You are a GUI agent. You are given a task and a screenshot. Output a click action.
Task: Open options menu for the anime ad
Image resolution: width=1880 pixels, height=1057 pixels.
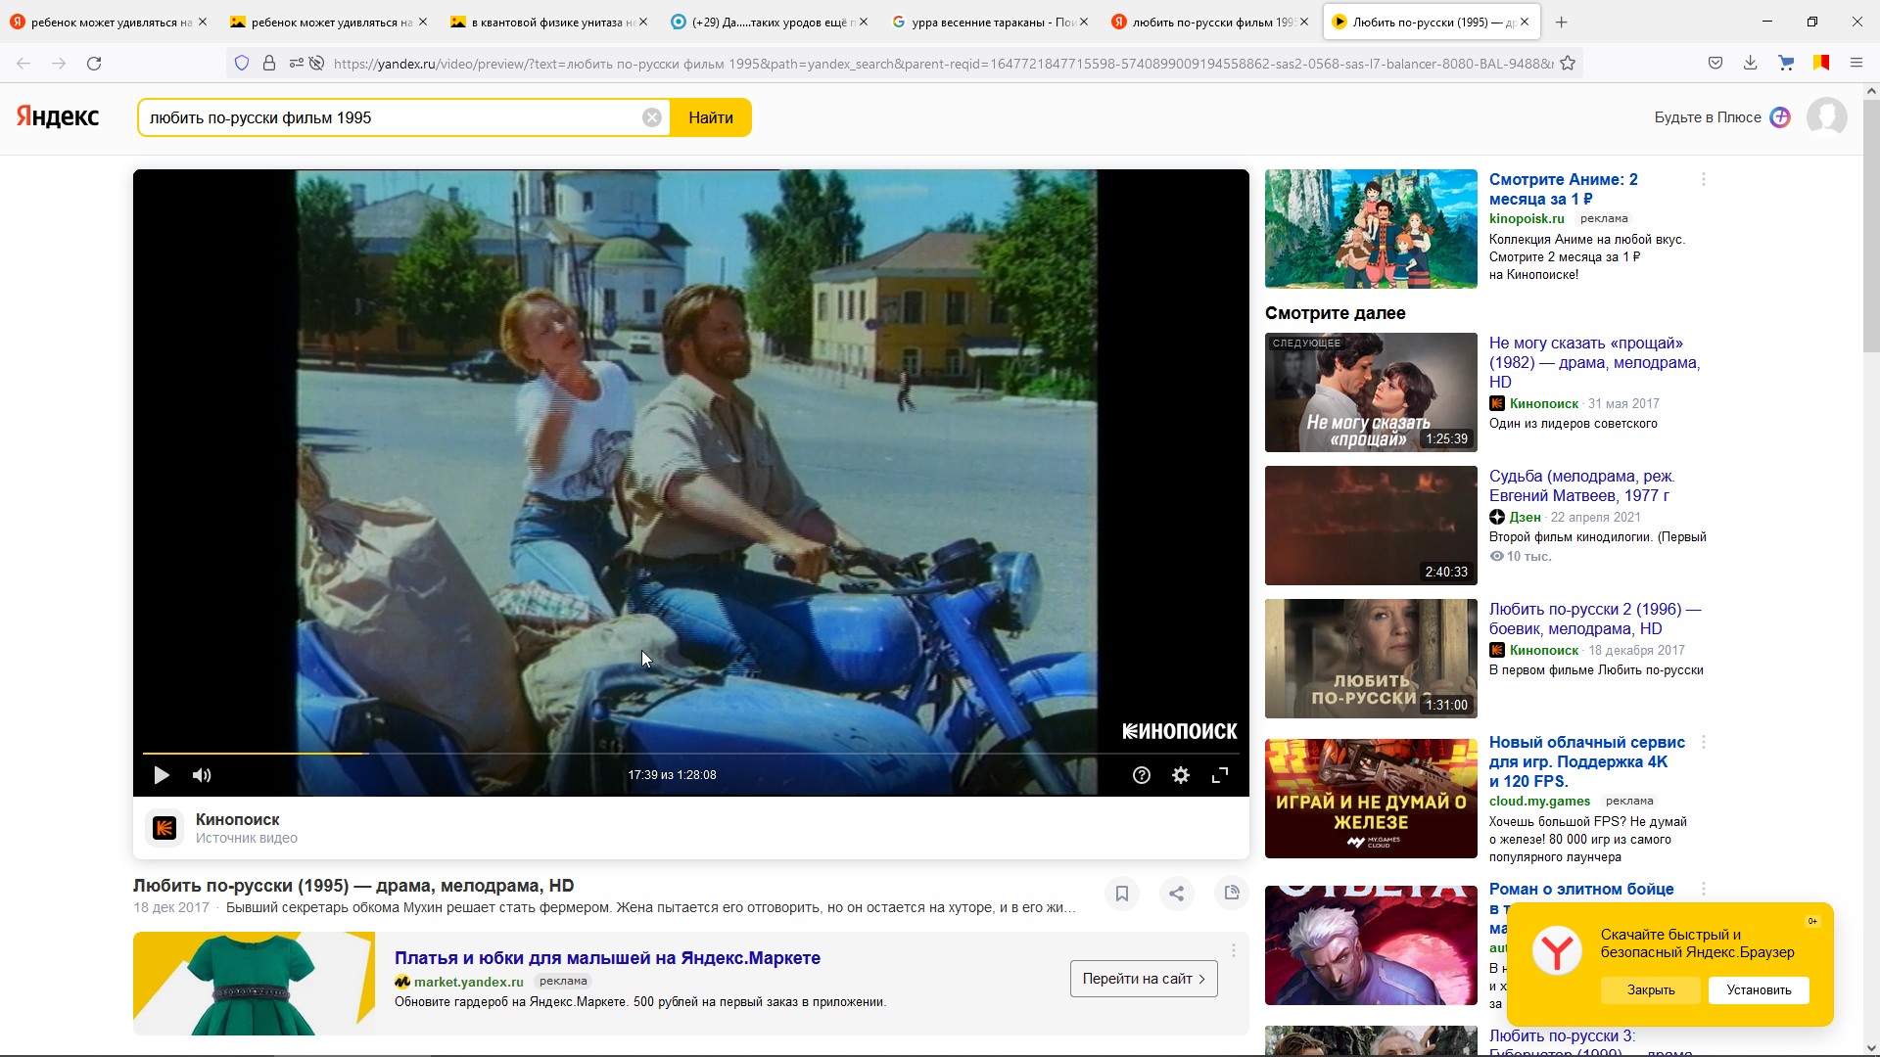click(1704, 180)
